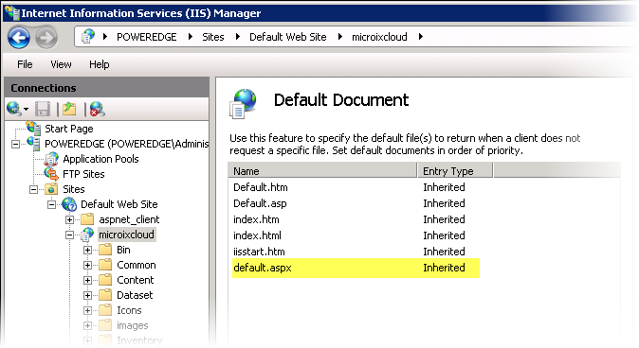
Task: Open the Help menu
Action: (100, 64)
